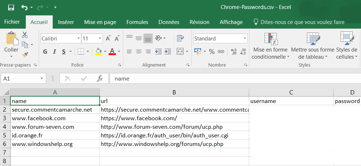Undo the last action
The image size is (361, 166).
coord(24,8)
